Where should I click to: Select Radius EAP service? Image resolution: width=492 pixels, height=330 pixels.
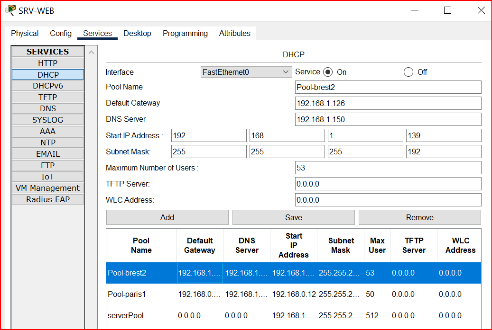pyautogui.click(x=48, y=199)
